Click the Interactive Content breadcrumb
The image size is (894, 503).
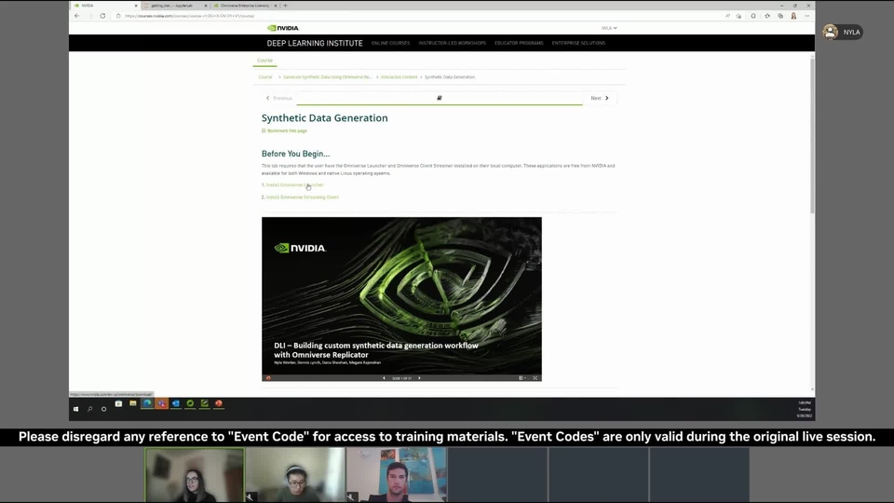400,77
